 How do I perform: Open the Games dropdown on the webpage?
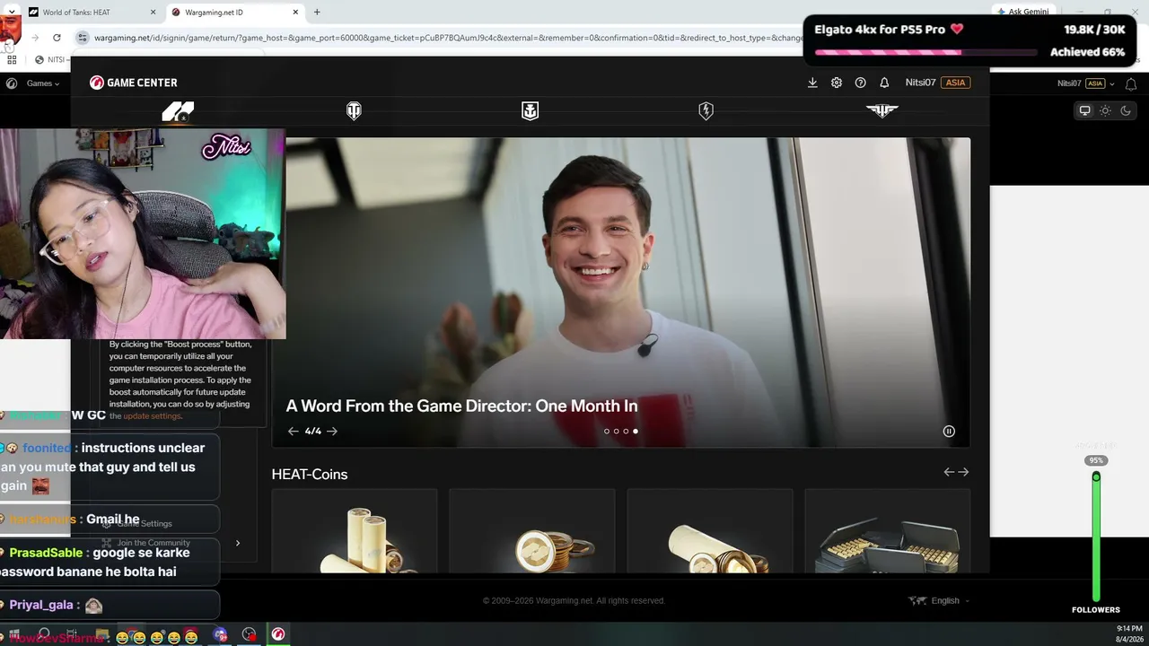coord(43,83)
